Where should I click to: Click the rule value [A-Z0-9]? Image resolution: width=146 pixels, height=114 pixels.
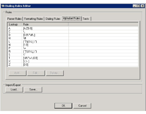(x=28, y=29)
